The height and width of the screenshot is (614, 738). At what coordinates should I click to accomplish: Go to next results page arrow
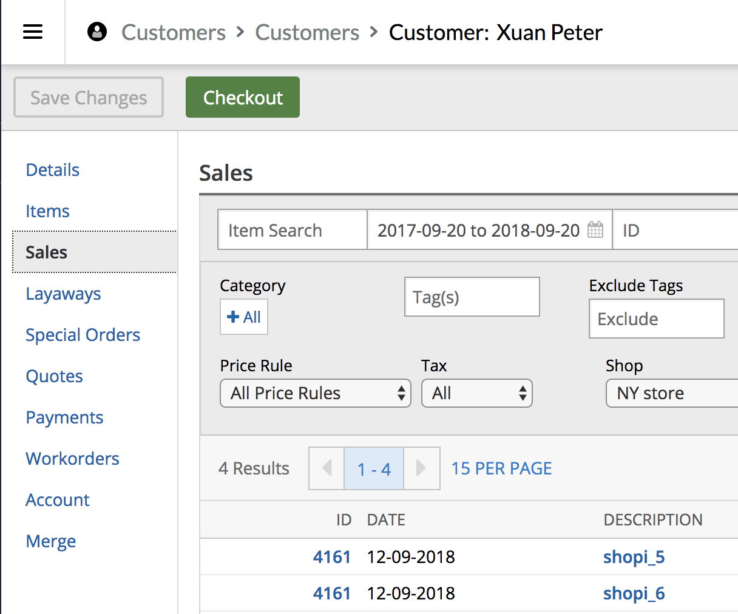(421, 468)
